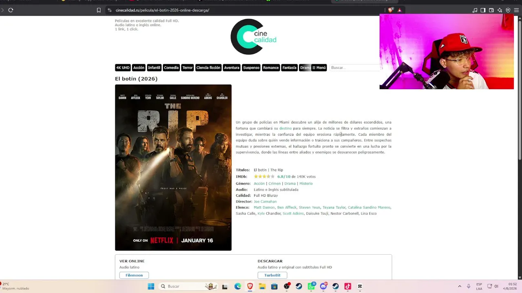Open WhatsApp from the taskbar
The height and width of the screenshot is (293, 522).
click(x=312, y=286)
